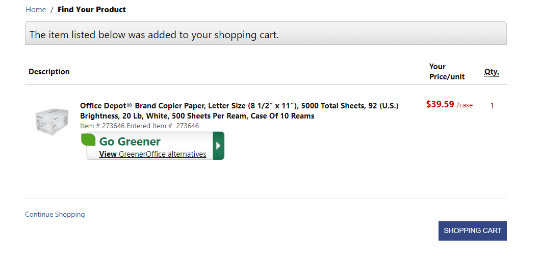Click Continue Shopping
The image size is (541, 263).
[55, 215]
